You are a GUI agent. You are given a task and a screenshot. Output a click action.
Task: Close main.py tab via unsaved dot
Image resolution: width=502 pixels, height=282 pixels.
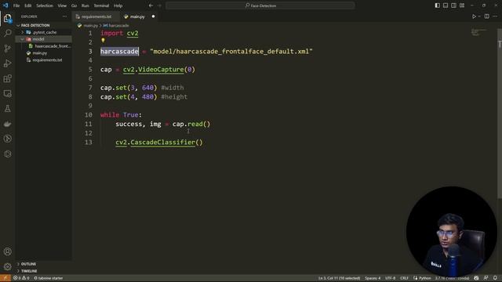point(153,16)
